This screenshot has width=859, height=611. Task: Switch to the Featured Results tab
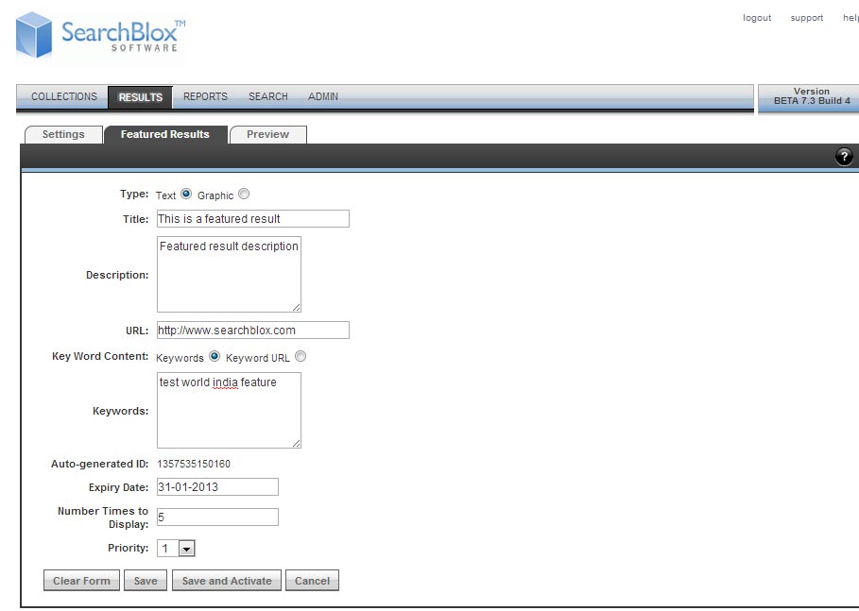tap(164, 135)
